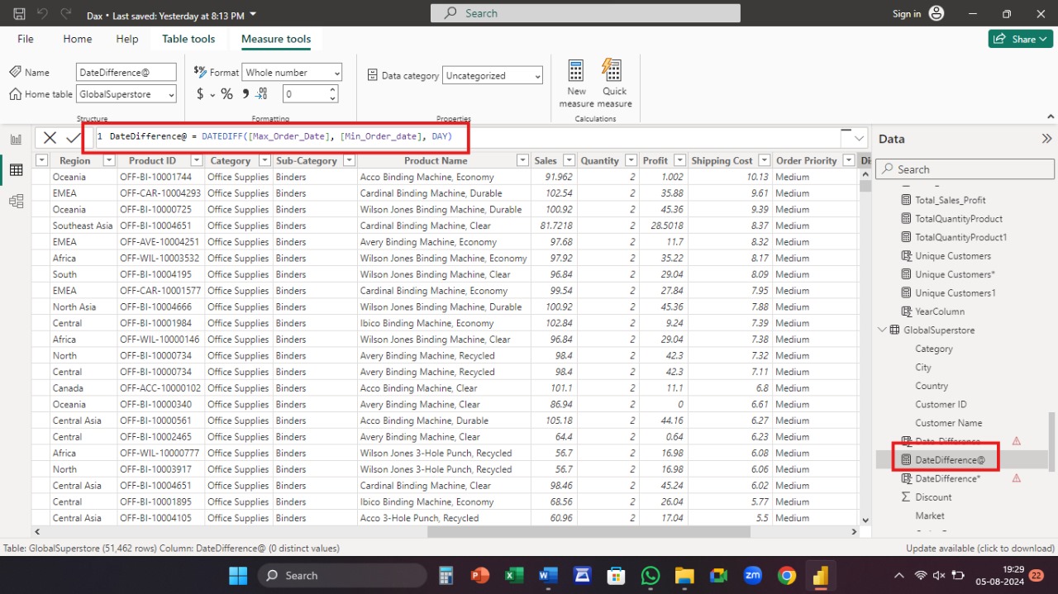This screenshot has width=1058, height=594.
Task: Cancel formula with the X icon
Action: (50, 138)
